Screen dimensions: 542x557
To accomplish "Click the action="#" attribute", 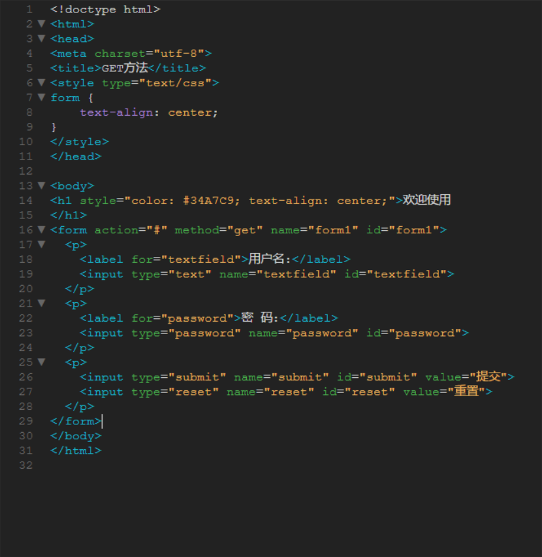I will [x=131, y=230].
